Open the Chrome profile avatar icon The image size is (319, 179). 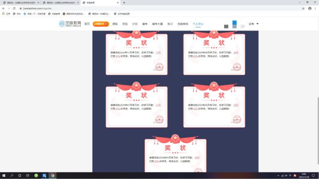tap(310, 8)
